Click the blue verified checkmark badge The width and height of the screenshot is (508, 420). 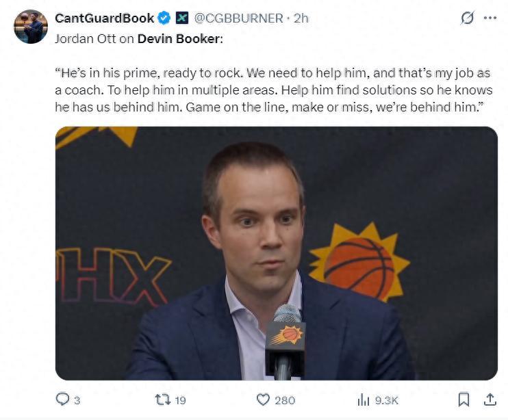tap(165, 18)
